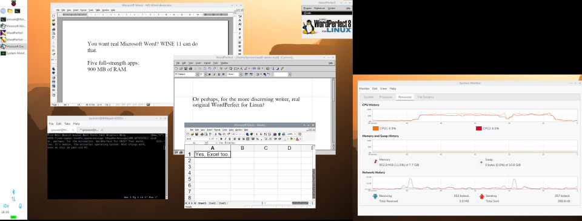Click the battery indicator icon
Screen dimensions: 582x221
click(x=14, y=217)
